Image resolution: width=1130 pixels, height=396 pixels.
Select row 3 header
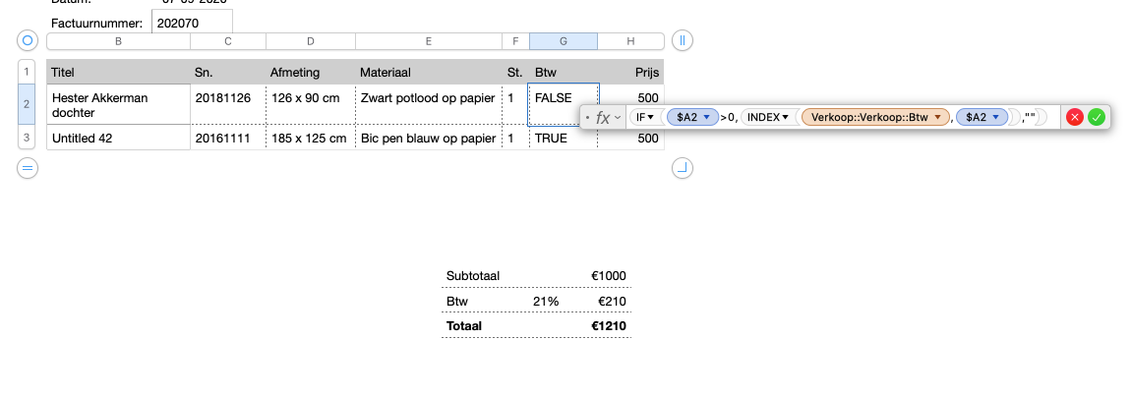tap(28, 138)
